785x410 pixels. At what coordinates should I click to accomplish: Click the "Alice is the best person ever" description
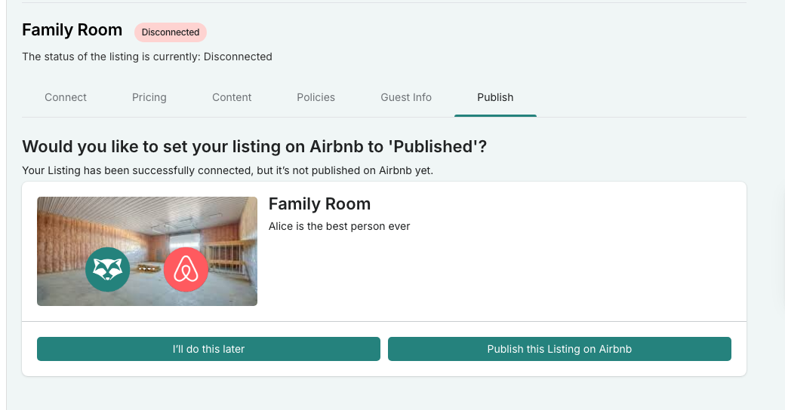(x=339, y=226)
